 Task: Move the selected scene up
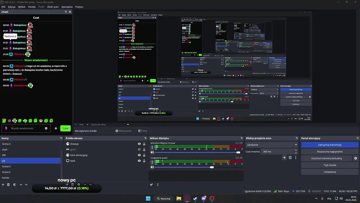[x=21, y=185]
